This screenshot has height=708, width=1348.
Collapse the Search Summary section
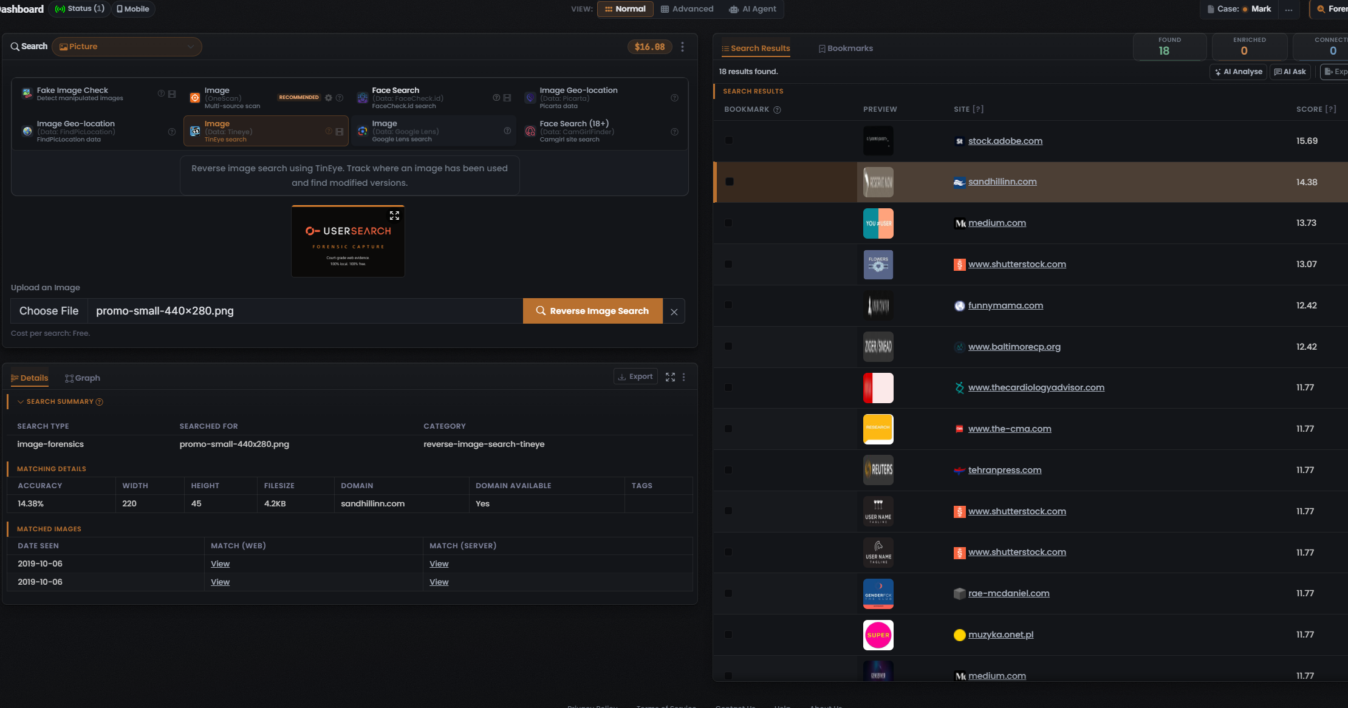[21, 402]
